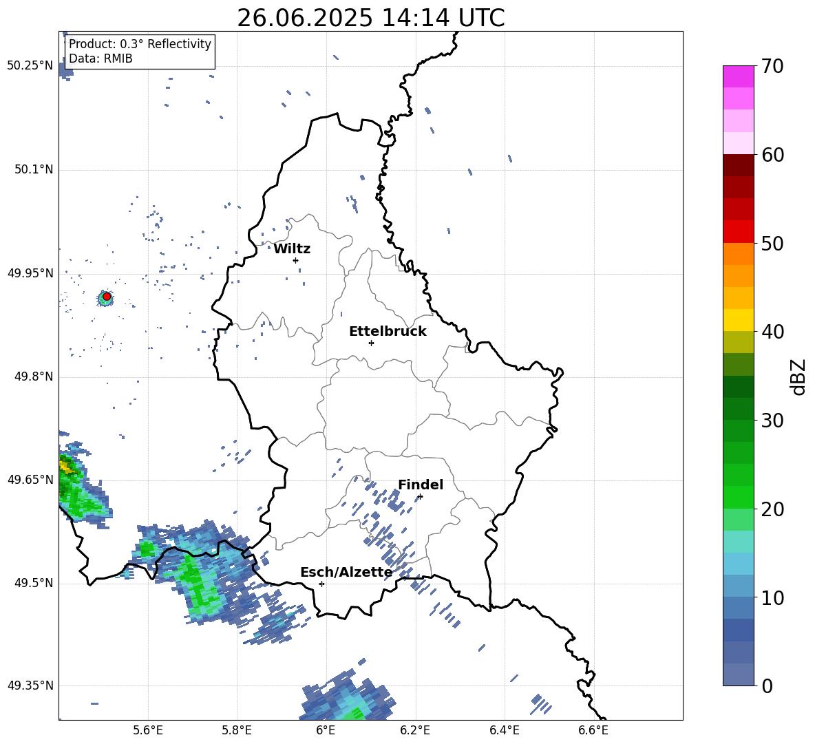Click the 40 tick on colorbar

click(x=772, y=332)
